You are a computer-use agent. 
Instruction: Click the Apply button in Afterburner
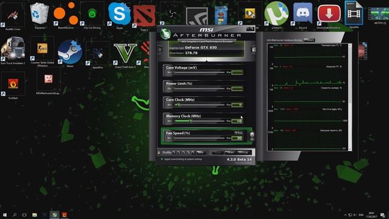pos(218,153)
